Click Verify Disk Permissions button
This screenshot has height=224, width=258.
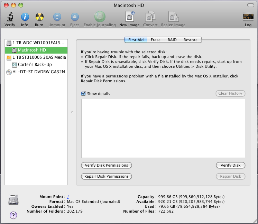coord(107,165)
